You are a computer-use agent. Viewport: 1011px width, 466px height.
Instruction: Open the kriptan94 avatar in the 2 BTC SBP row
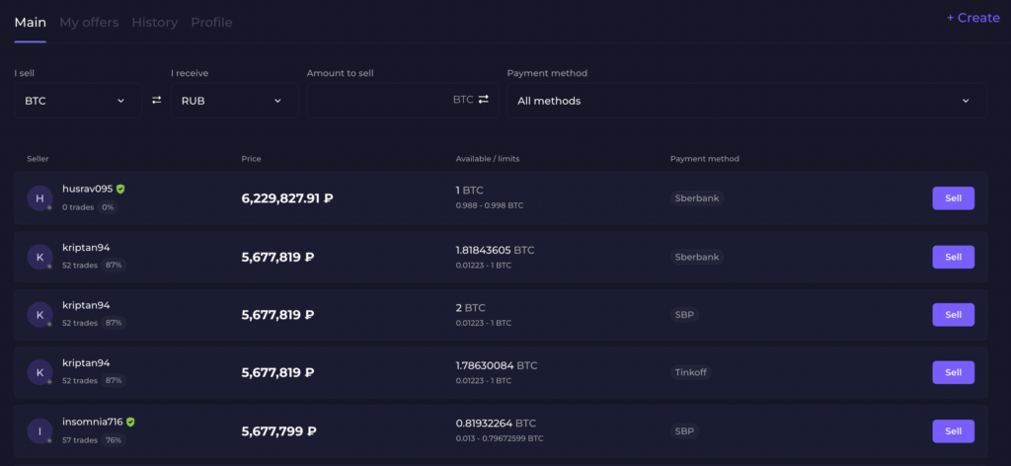tap(39, 315)
